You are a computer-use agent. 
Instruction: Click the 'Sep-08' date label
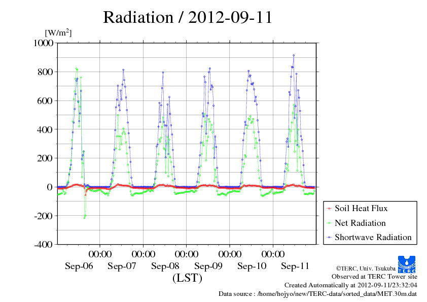pos(165,266)
